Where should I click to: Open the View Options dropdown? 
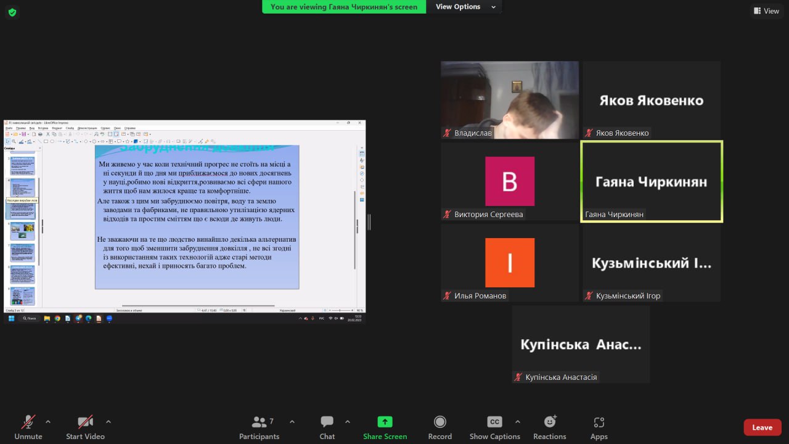coord(465,7)
